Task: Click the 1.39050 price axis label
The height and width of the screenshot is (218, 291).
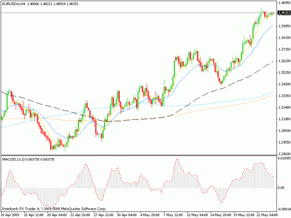Action: pyautogui.click(x=284, y=26)
